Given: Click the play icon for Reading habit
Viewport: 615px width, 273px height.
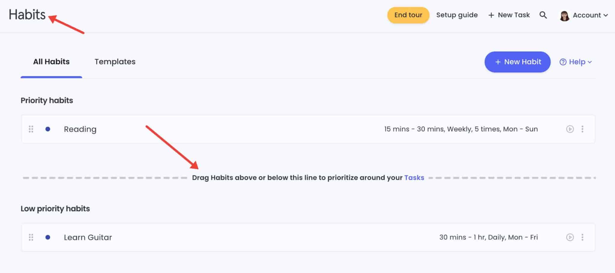Looking at the screenshot, I should point(570,129).
